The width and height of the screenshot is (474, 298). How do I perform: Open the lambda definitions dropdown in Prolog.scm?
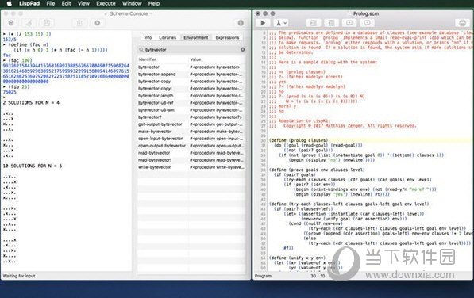pyautogui.click(x=281, y=23)
